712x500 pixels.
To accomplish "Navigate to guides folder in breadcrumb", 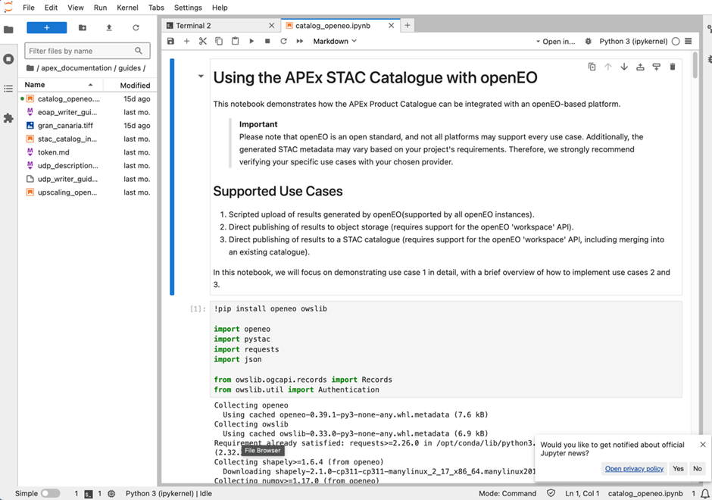I will [x=130, y=68].
